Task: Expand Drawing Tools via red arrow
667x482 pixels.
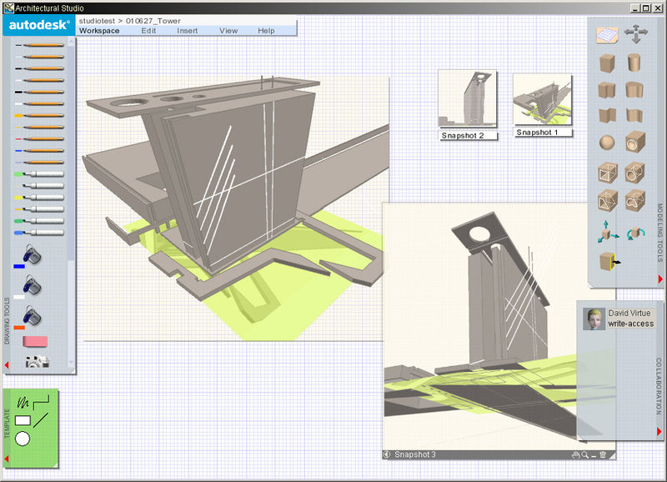Action: 7,364
